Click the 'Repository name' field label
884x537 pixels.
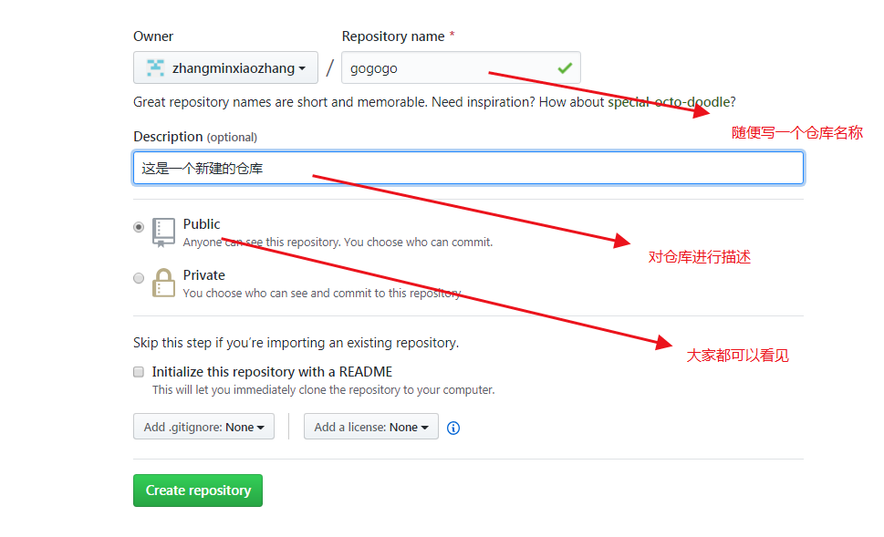tap(393, 36)
